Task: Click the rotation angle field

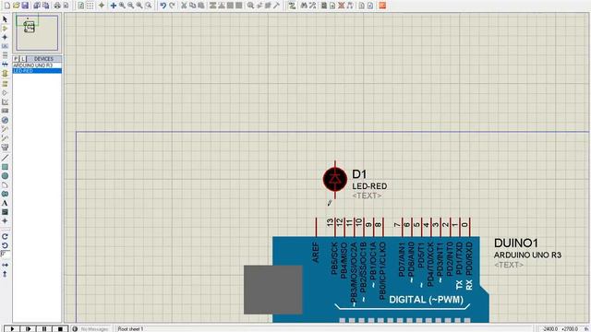Action: tap(6, 255)
